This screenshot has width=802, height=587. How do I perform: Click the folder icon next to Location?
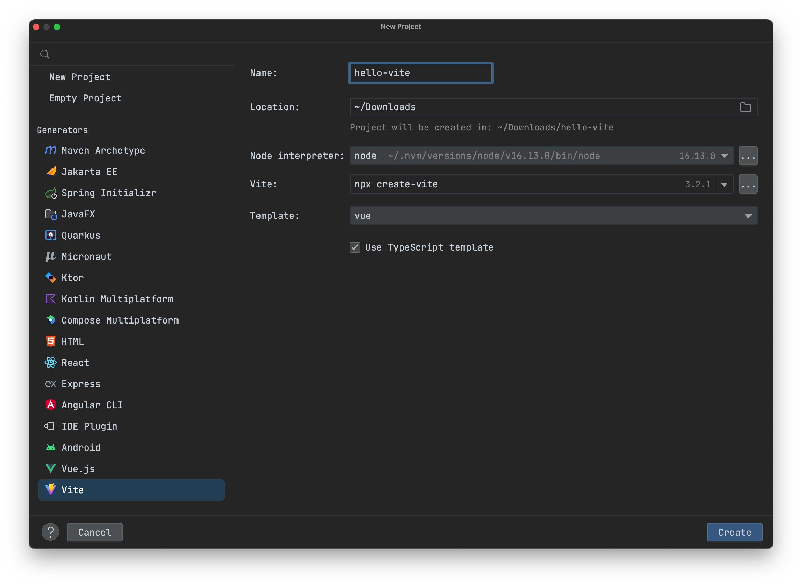pos(746,107)
